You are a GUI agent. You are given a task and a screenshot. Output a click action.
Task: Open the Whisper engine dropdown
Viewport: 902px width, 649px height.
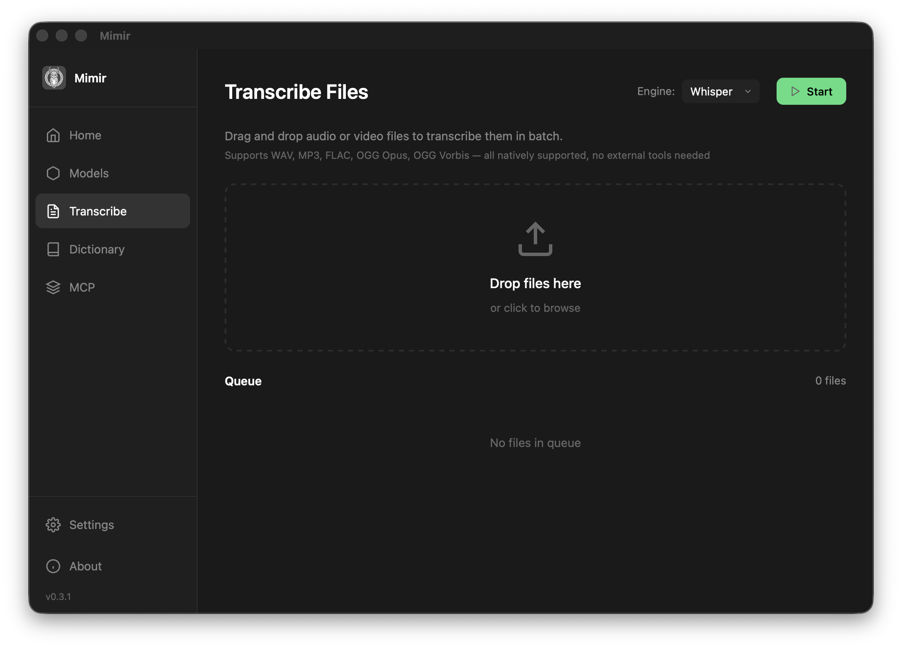[x=720, y=91]
